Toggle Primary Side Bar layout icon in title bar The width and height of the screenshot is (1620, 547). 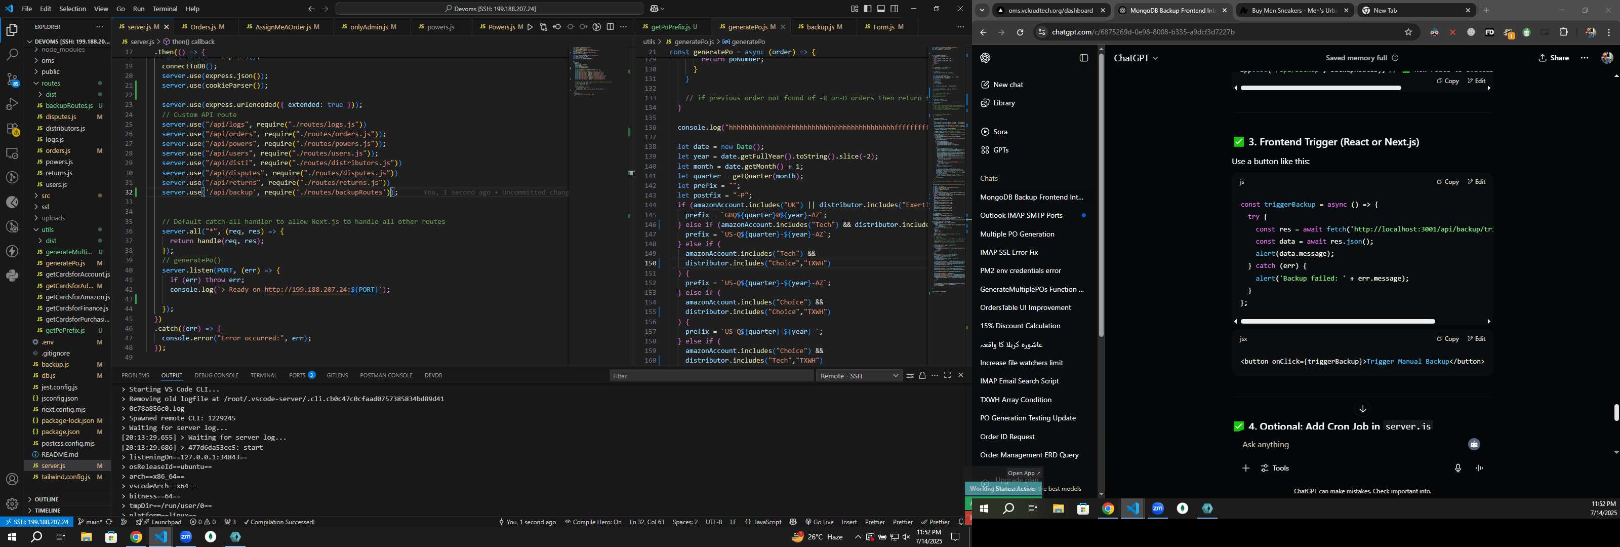click(x=868, y=9)
